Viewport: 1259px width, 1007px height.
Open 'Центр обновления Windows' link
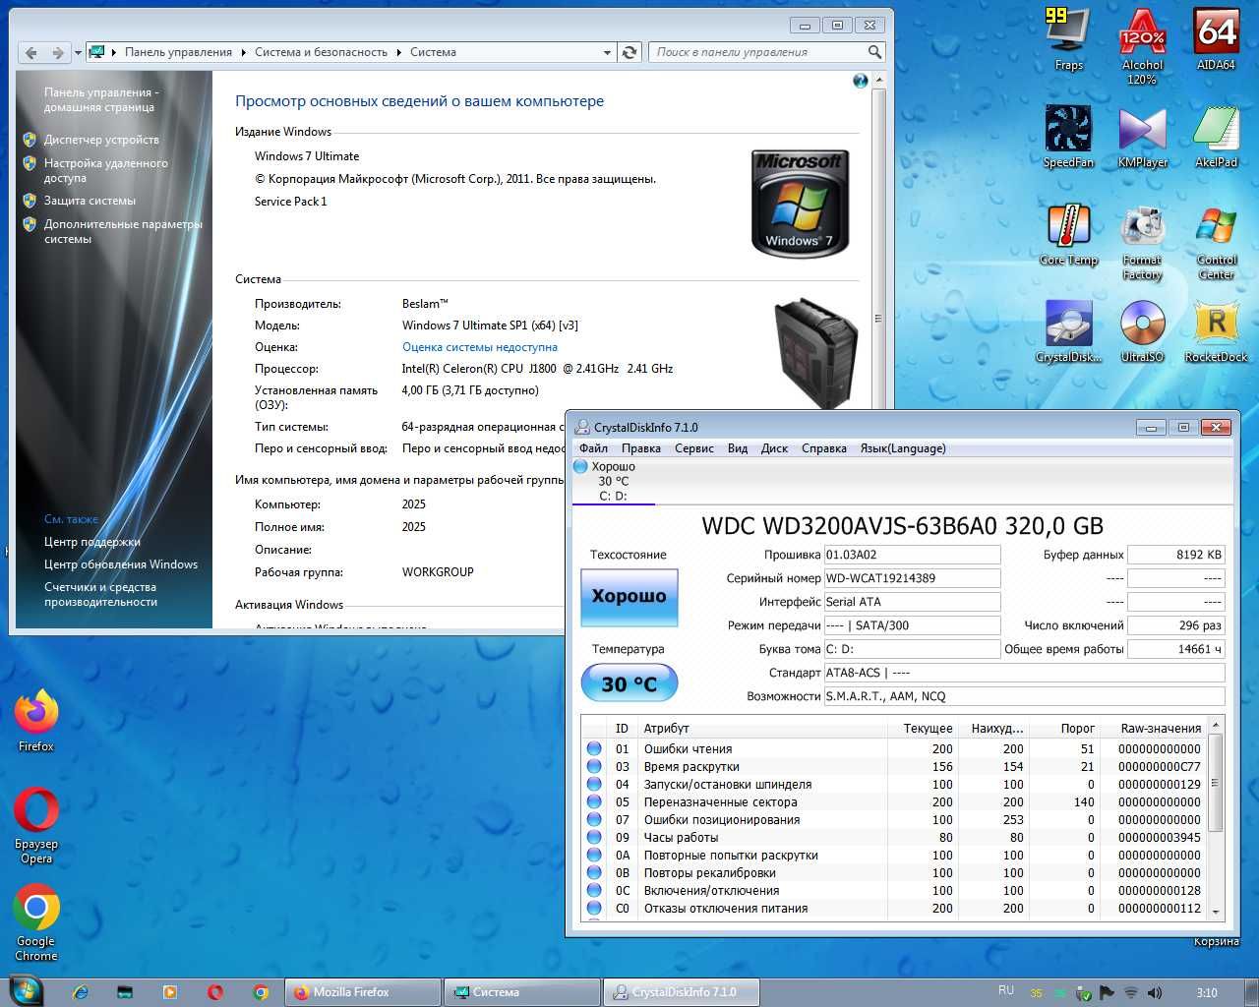point(121,564)
